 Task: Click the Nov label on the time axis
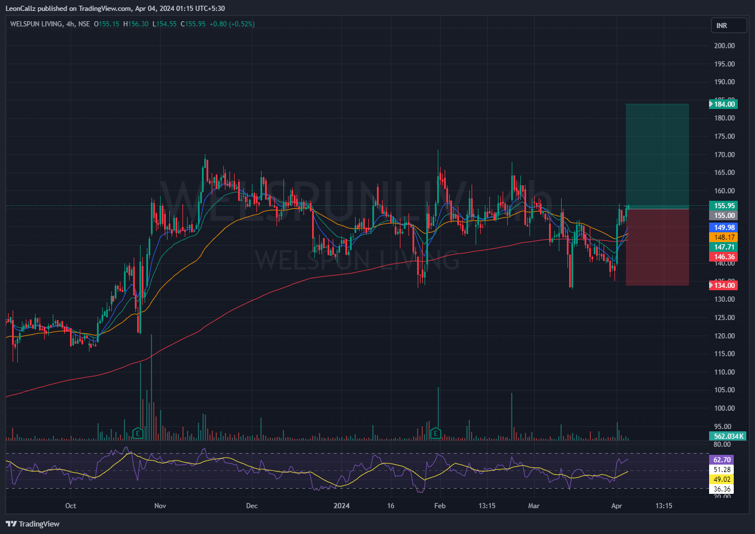tap(160, 506)
